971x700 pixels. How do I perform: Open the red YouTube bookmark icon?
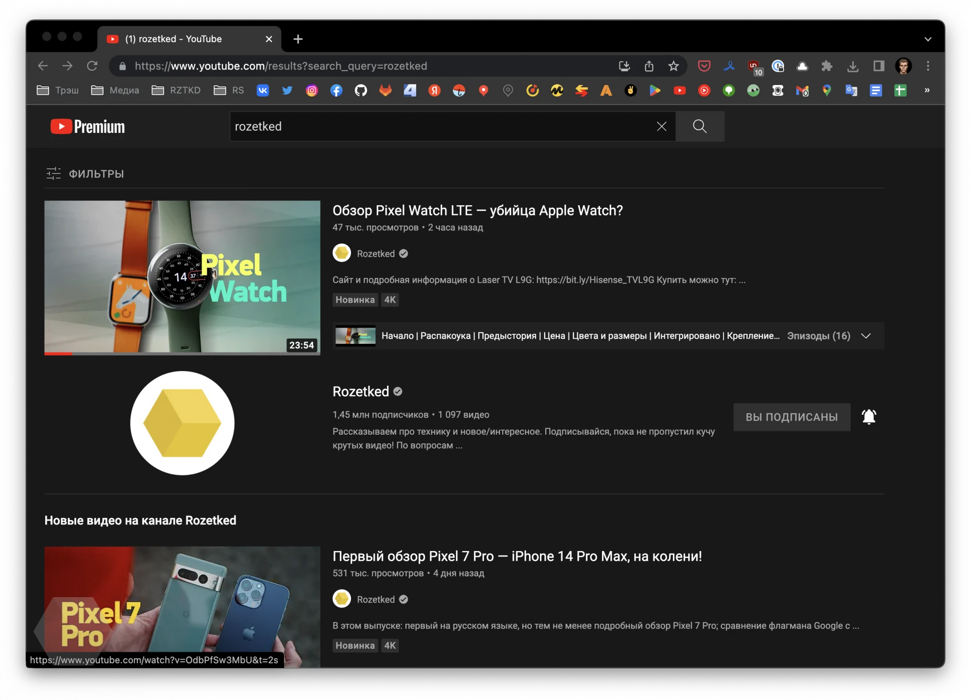pyautogui.click(x=680, y=90)
